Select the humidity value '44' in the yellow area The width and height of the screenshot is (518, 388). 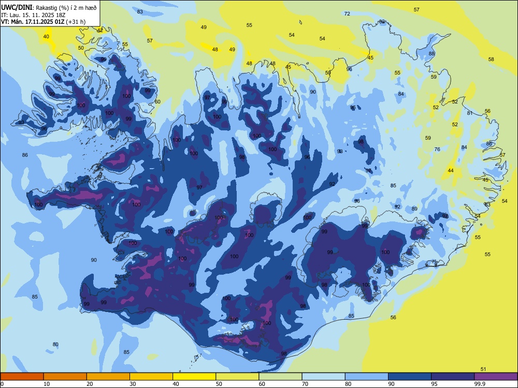[451, 171]
